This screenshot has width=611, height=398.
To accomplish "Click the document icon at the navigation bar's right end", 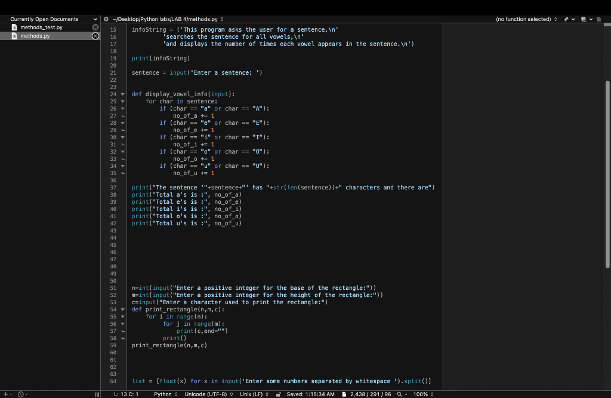I will pyautogui.click(x=599, y=19).
